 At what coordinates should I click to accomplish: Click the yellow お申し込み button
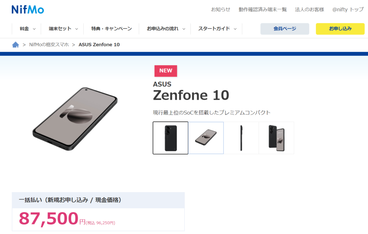click(x=340, y=29)
